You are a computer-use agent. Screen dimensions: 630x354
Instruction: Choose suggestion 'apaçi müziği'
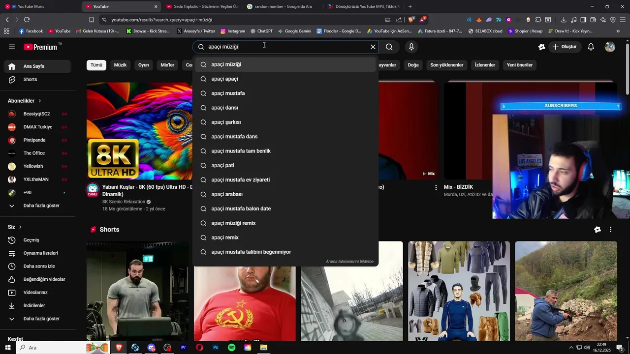[285, 64]
